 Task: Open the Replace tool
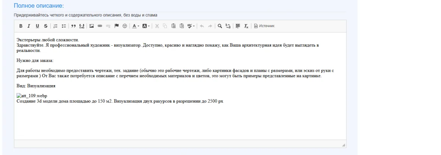coord(228,26)
